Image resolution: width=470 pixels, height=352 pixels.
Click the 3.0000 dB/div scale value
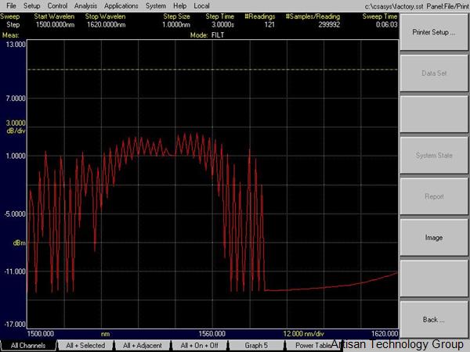pos(16,123)
